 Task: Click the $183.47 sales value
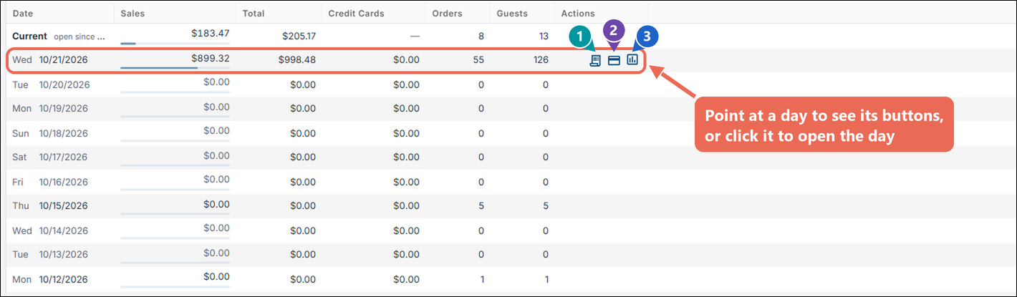tap(211, 33)
